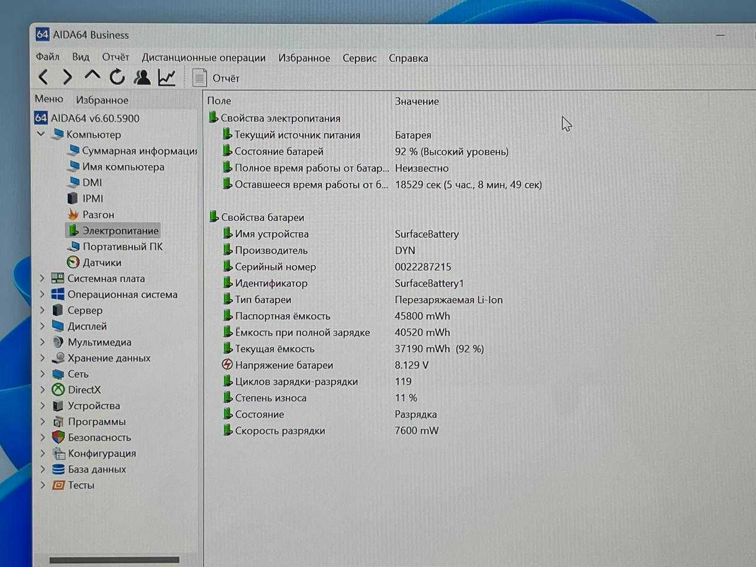Click the database icon of База данных
756x567 pixels.
58,470
